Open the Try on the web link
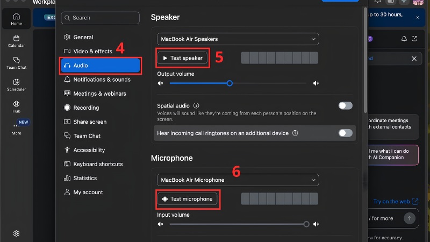 [396, 201]
